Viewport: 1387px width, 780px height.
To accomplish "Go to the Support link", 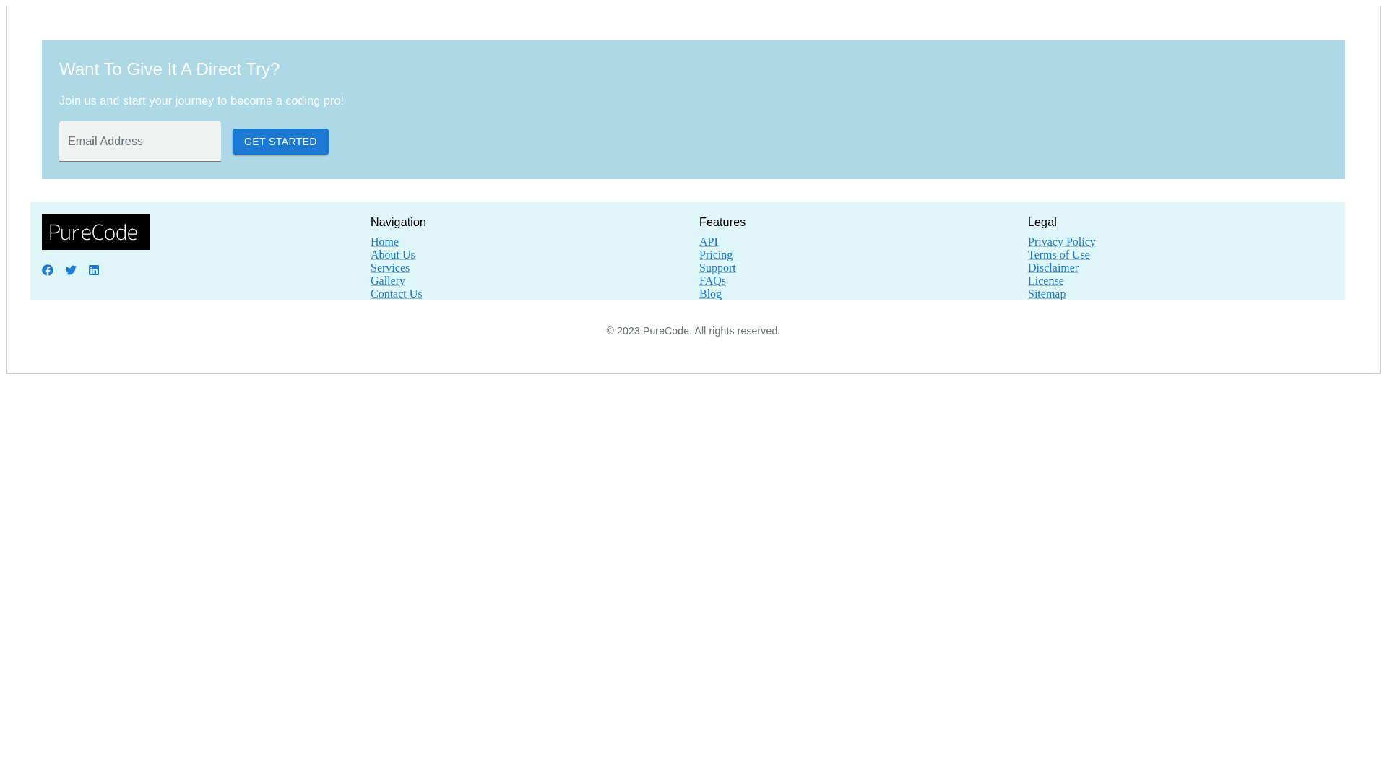I will point(717,268).
